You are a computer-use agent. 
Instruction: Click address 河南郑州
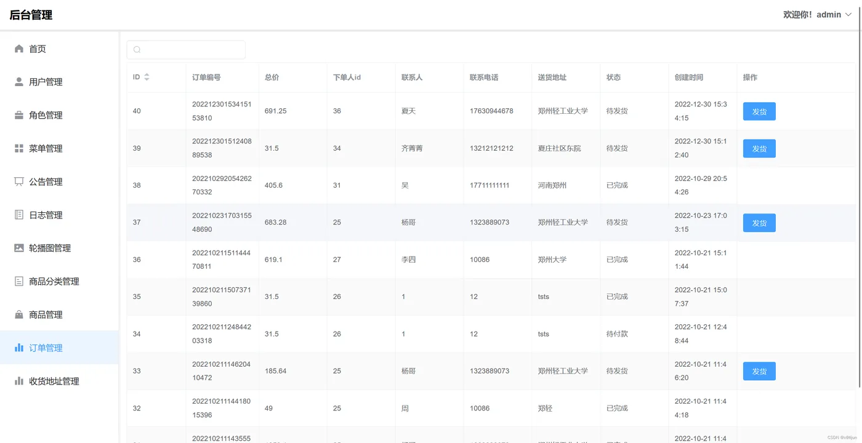[552, 185]
